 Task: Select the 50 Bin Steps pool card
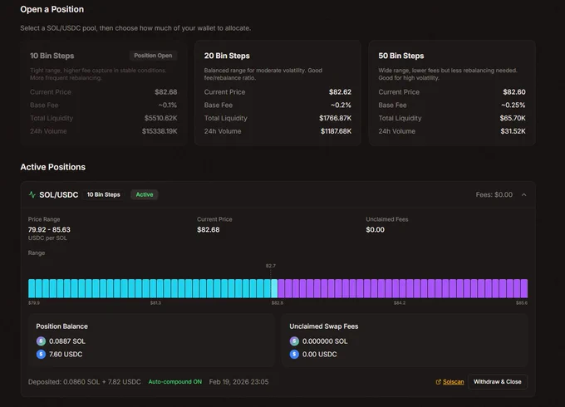pyautogui.click(x=452, y=93)
